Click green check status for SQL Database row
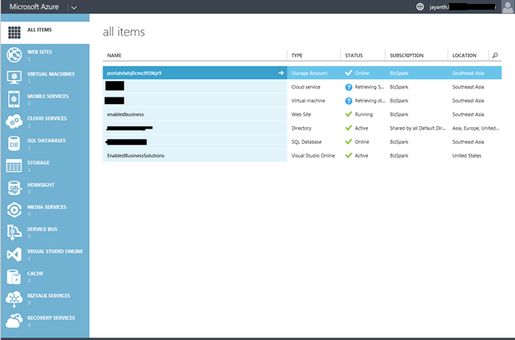This screenshot has height=340, width=515. tap(348, 142)
